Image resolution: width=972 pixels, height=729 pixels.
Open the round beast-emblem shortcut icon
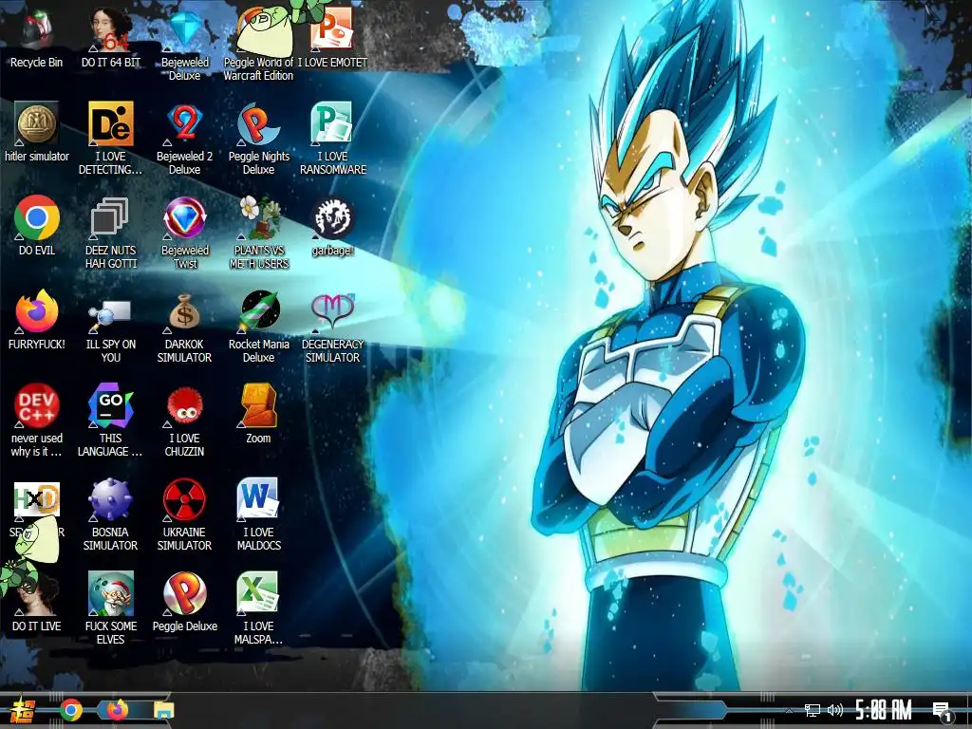(x=332, y=217)
